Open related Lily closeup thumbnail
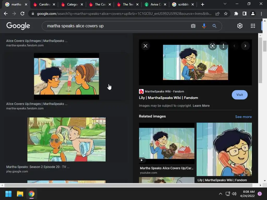 pos(224,149)
